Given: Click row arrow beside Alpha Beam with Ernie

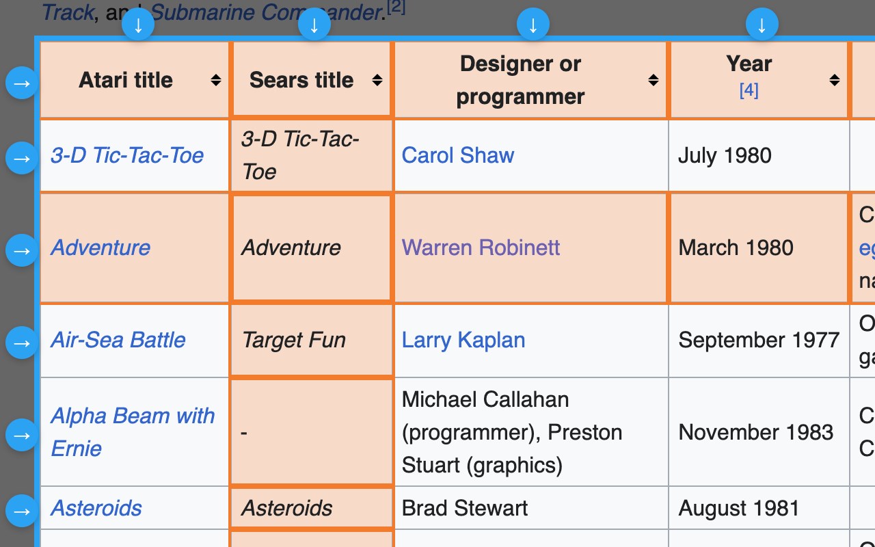Looking at the screenshot, I should point(22,436).
